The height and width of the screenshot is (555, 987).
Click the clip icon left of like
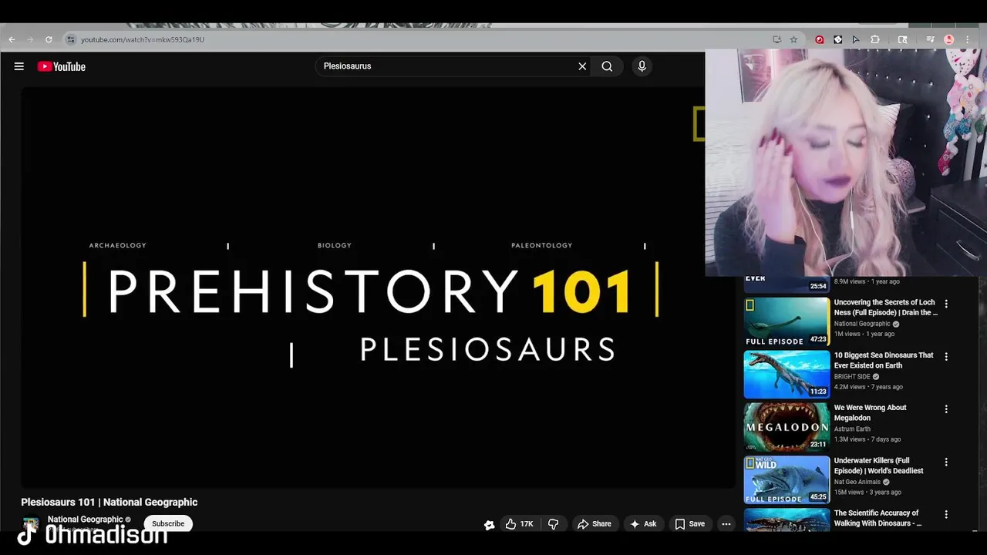pyautogui.click(x=489, y=525)
